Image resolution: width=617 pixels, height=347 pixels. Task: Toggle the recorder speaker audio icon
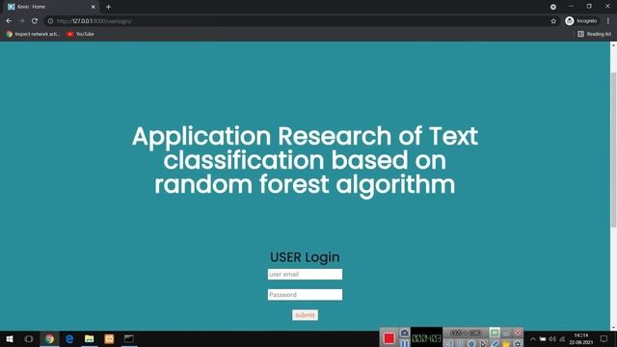tap(448, 343)
